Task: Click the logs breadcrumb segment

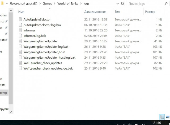Action: click(x=86, y=4)
